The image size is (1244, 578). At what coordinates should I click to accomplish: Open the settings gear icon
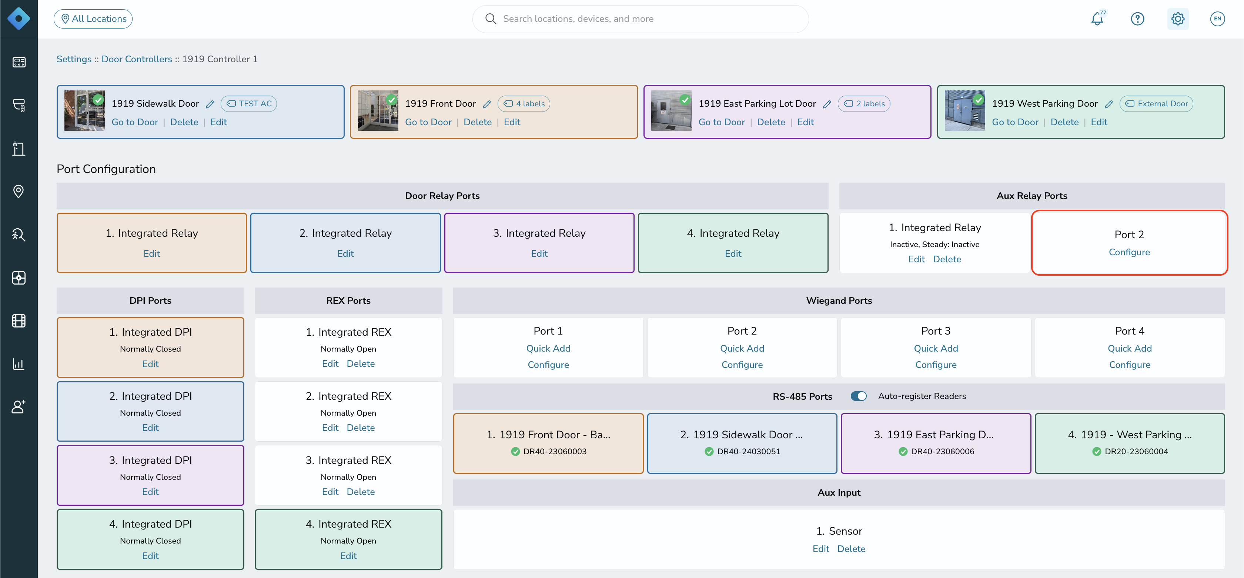tap(1178, 19)
